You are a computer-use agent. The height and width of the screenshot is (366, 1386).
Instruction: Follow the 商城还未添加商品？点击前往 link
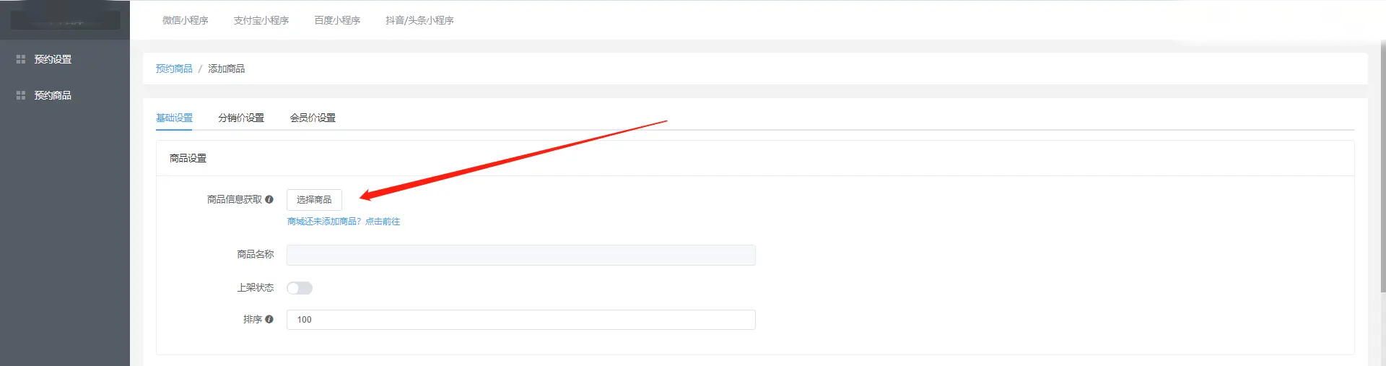tap(344, 222)
